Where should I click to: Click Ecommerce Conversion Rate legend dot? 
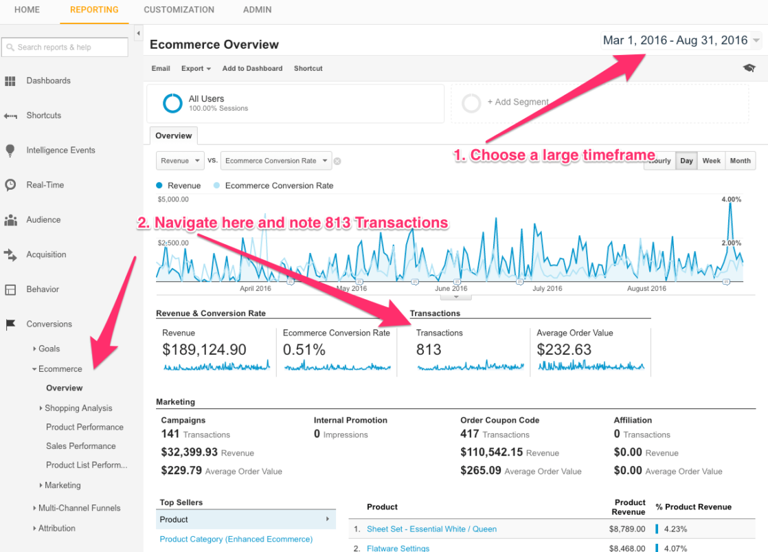216,186
